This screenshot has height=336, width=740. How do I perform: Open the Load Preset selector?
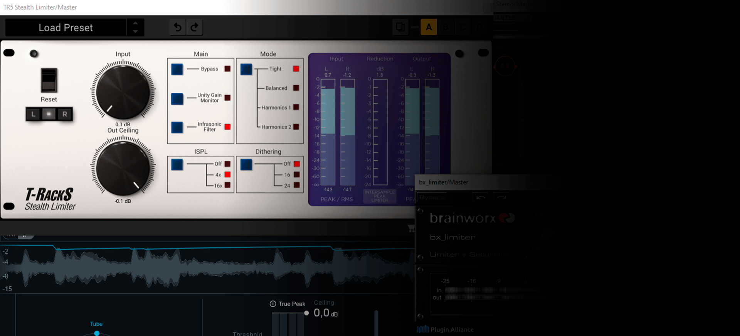[x=66, y=28]
